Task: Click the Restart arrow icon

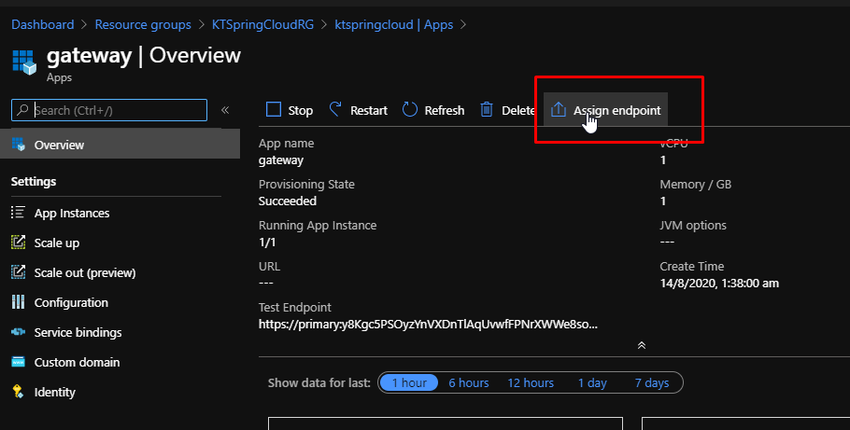Action: 336,110
